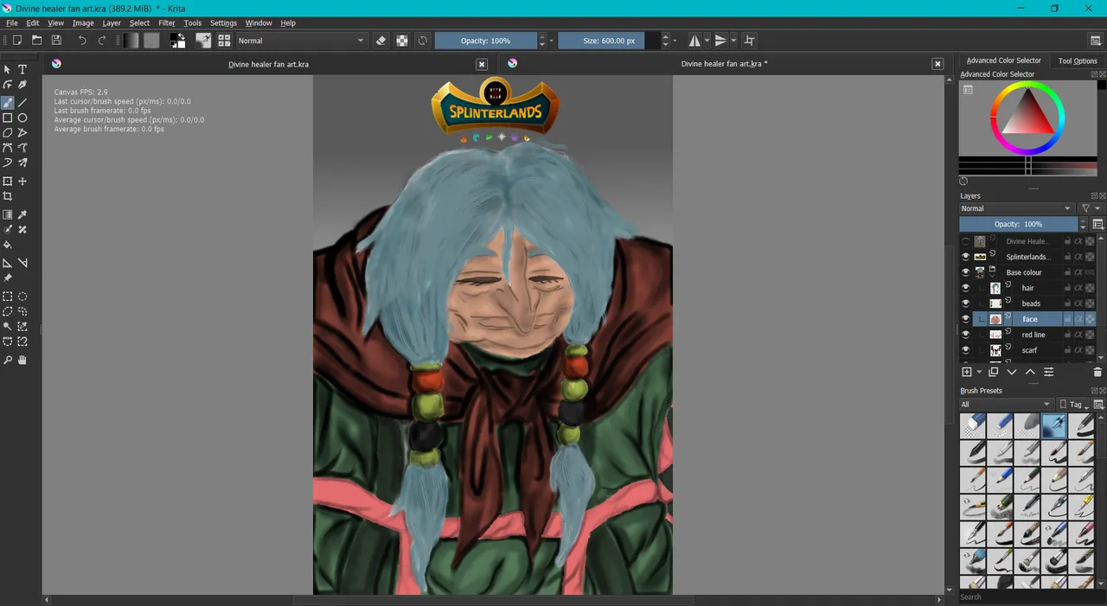Switch to the Advanced Color Selector tab

coord(1003,61)
